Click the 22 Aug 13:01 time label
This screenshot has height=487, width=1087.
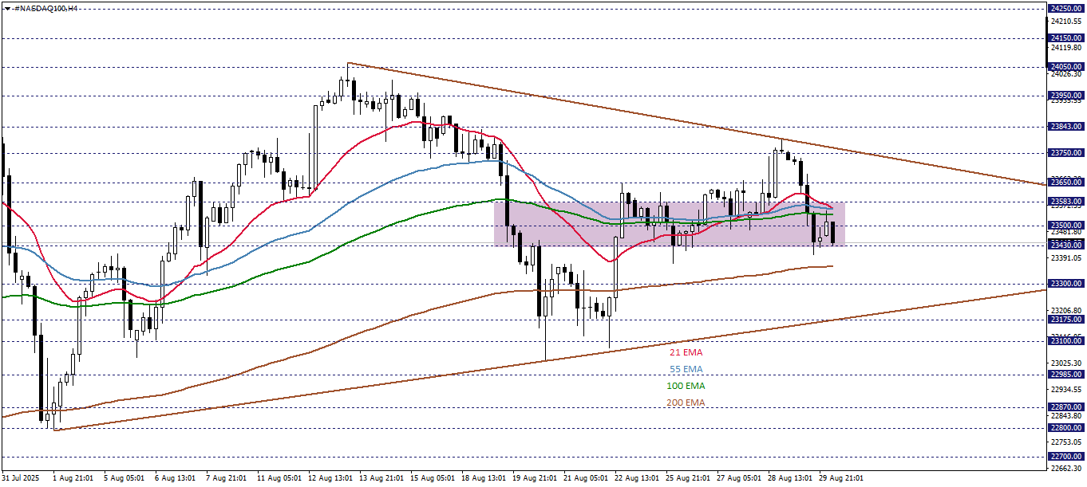coord(637,478)
